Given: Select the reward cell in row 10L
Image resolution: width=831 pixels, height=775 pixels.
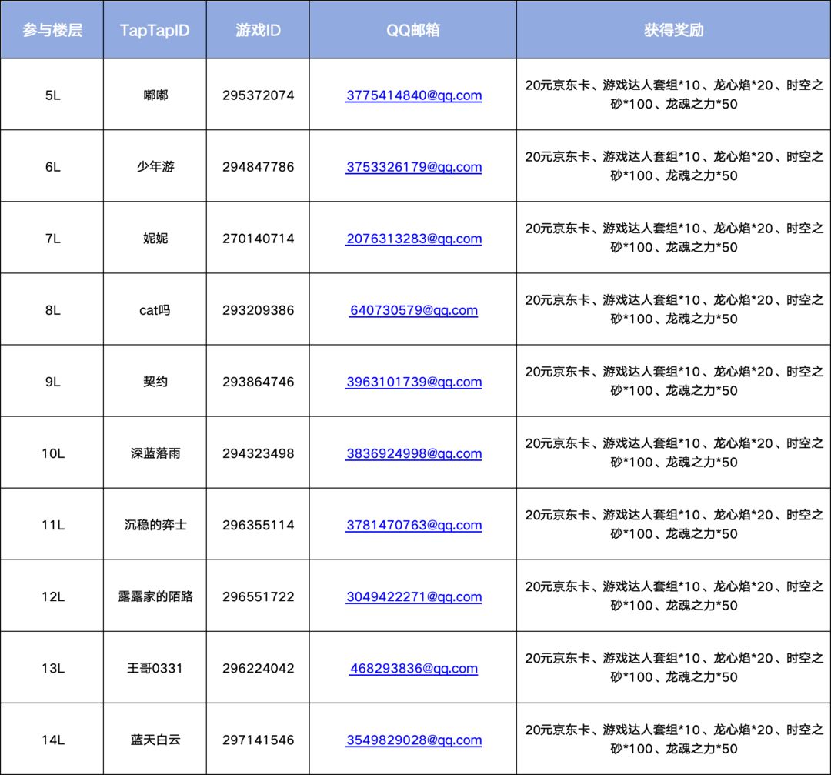Looking at the screenshot, I should click(x=673, y=453).
